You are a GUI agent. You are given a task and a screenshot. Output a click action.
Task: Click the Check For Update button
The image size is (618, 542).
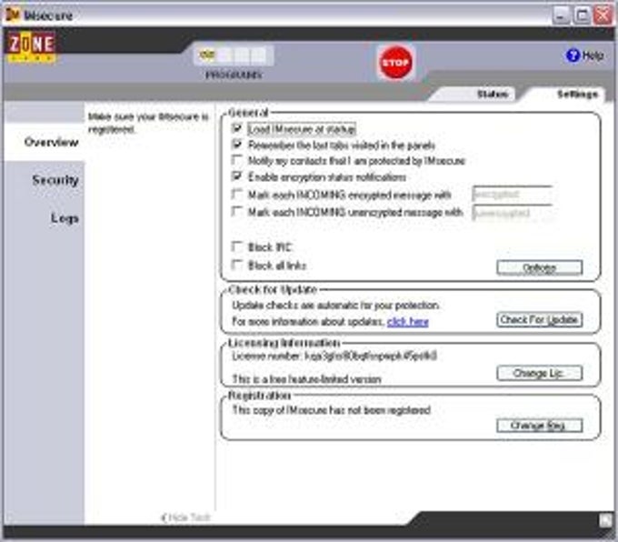[x=539, y=319]
